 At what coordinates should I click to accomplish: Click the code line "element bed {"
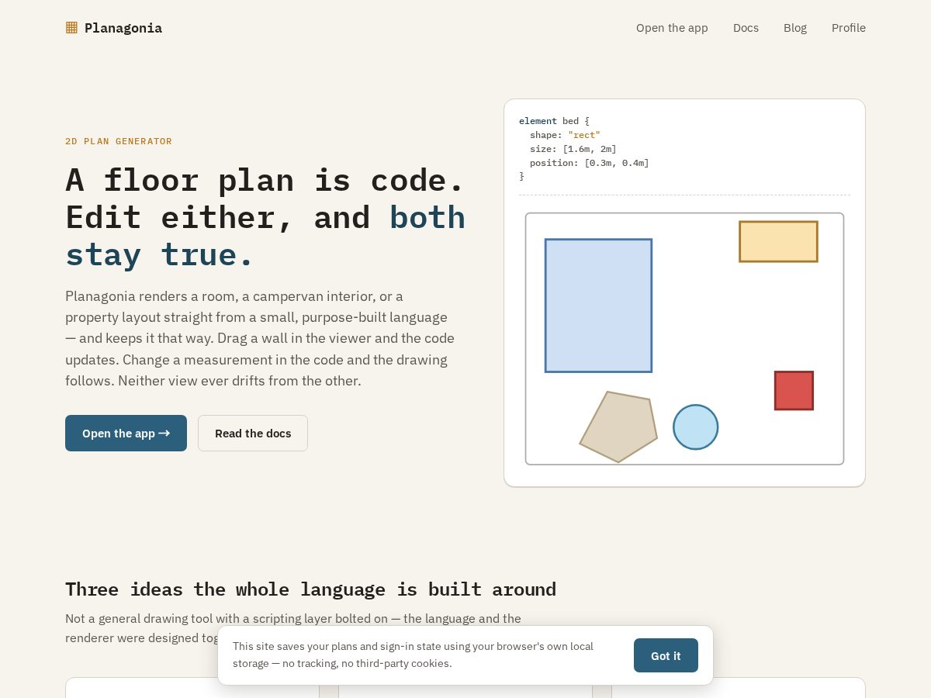pos(554,121)
